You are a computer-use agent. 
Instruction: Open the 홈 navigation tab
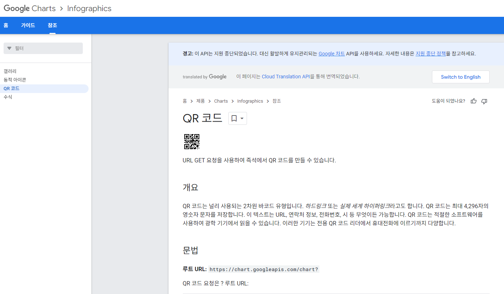click(6, 25)
